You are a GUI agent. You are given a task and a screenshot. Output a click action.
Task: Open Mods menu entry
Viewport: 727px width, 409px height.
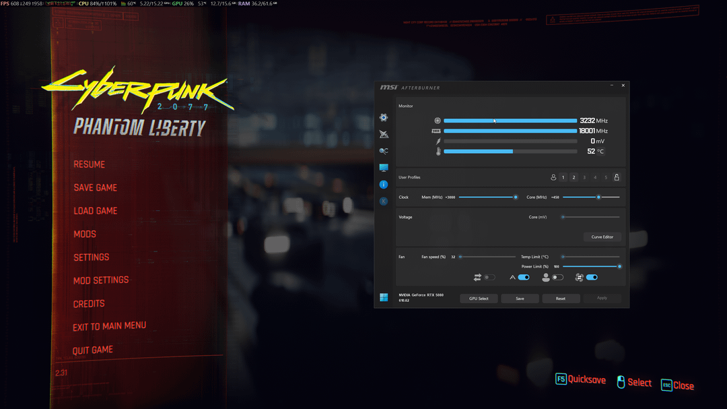84,234
